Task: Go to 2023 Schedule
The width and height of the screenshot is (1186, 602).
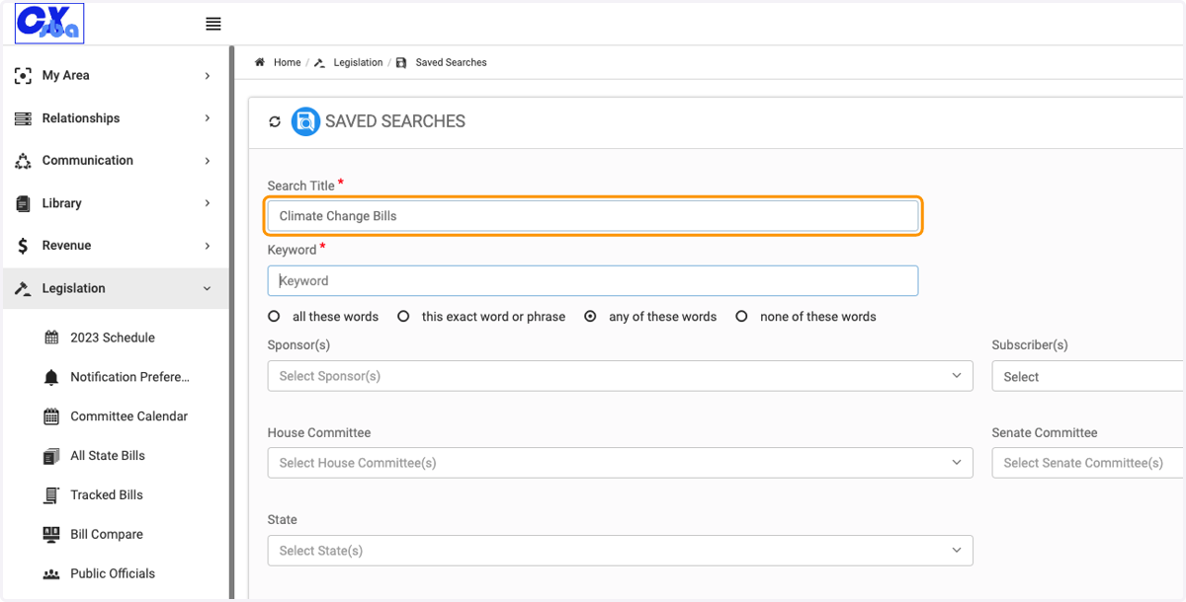Action: [x=113, y=338]
